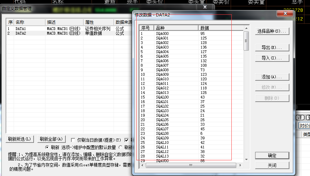The height and width of the screenshot is (176, 310).
Task: Click the 品种 column header
Action: click(x=176, y=28)
